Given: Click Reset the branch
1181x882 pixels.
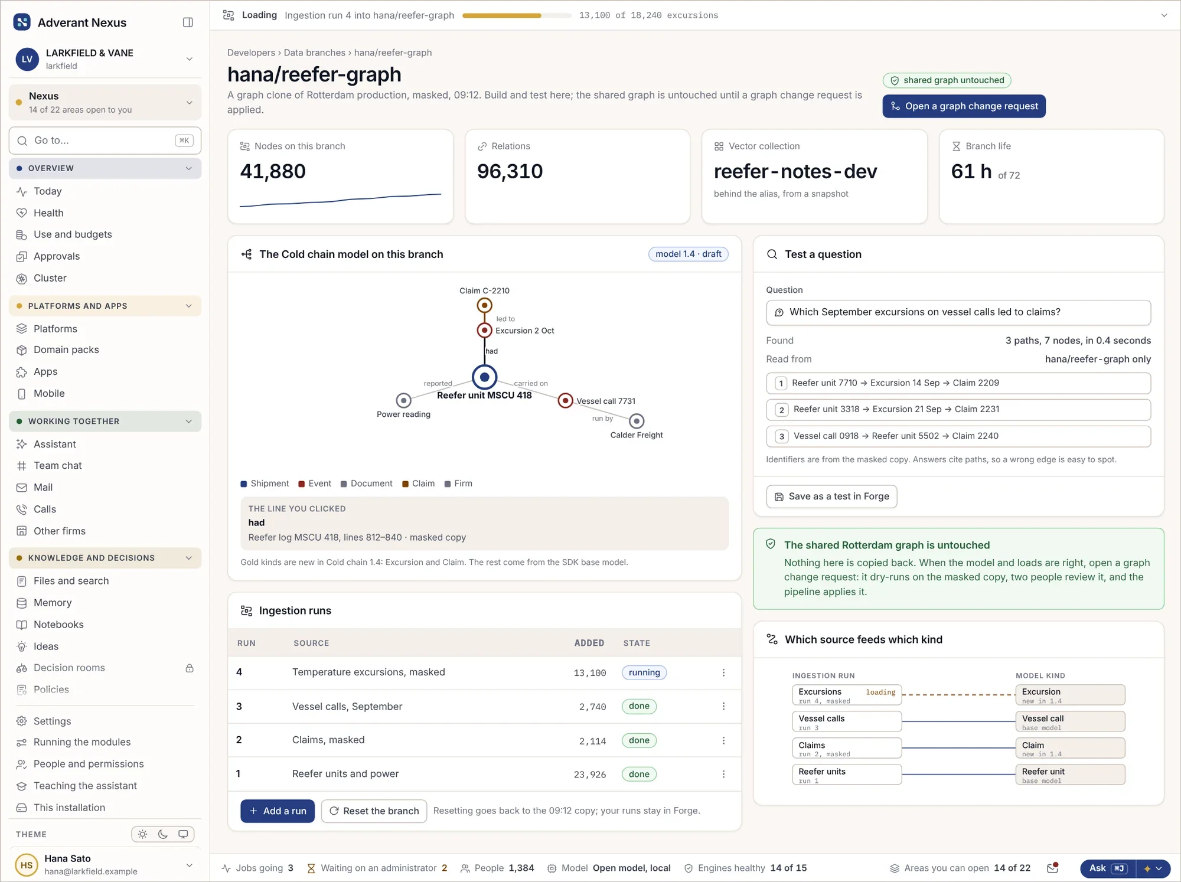Looking at the screenshot, I should (x=374, y=811).
